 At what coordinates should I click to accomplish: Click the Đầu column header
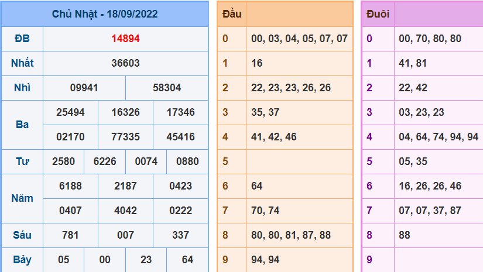(232, 14)
